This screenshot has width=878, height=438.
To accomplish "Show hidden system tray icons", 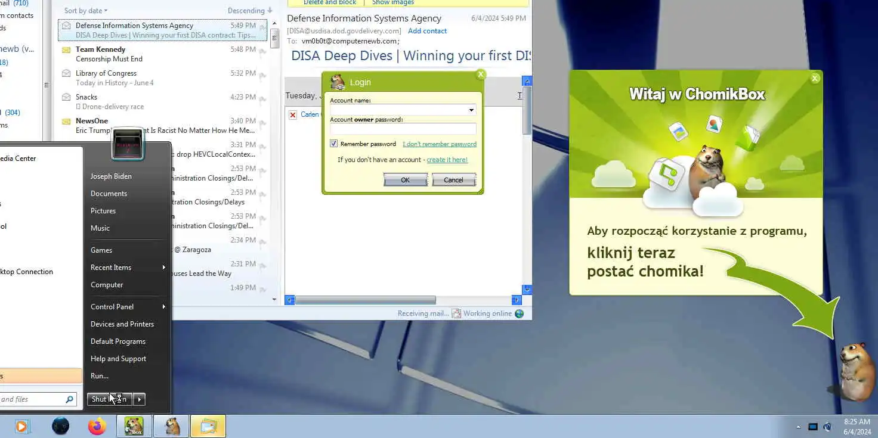I will 798,427.
